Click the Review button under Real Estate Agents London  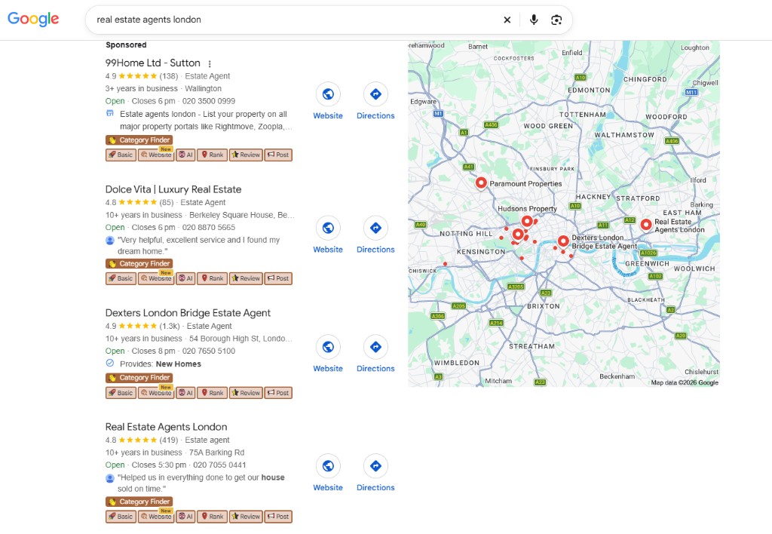pos(246,516)
